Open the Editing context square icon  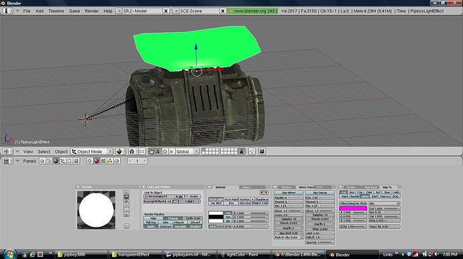[x=69, y=161]
